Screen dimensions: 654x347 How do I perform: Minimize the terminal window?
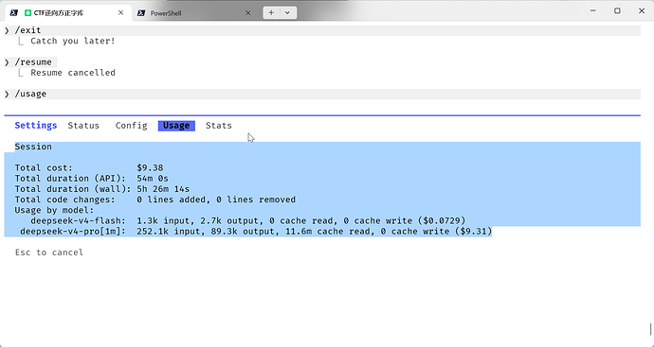592,10
